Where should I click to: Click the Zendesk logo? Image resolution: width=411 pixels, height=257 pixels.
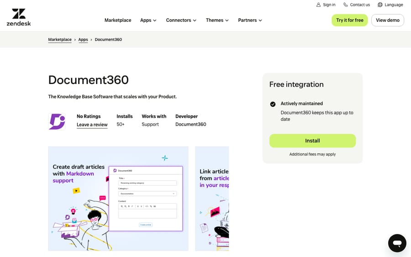coord(19,17)
